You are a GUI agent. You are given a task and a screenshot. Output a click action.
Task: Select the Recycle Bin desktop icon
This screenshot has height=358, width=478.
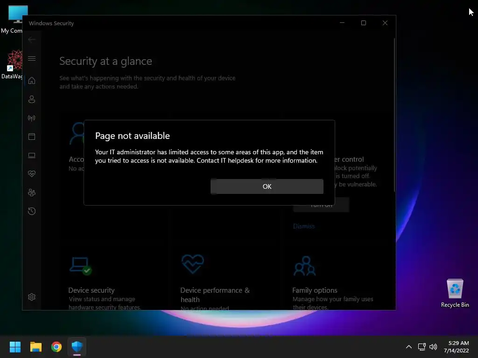455,293
